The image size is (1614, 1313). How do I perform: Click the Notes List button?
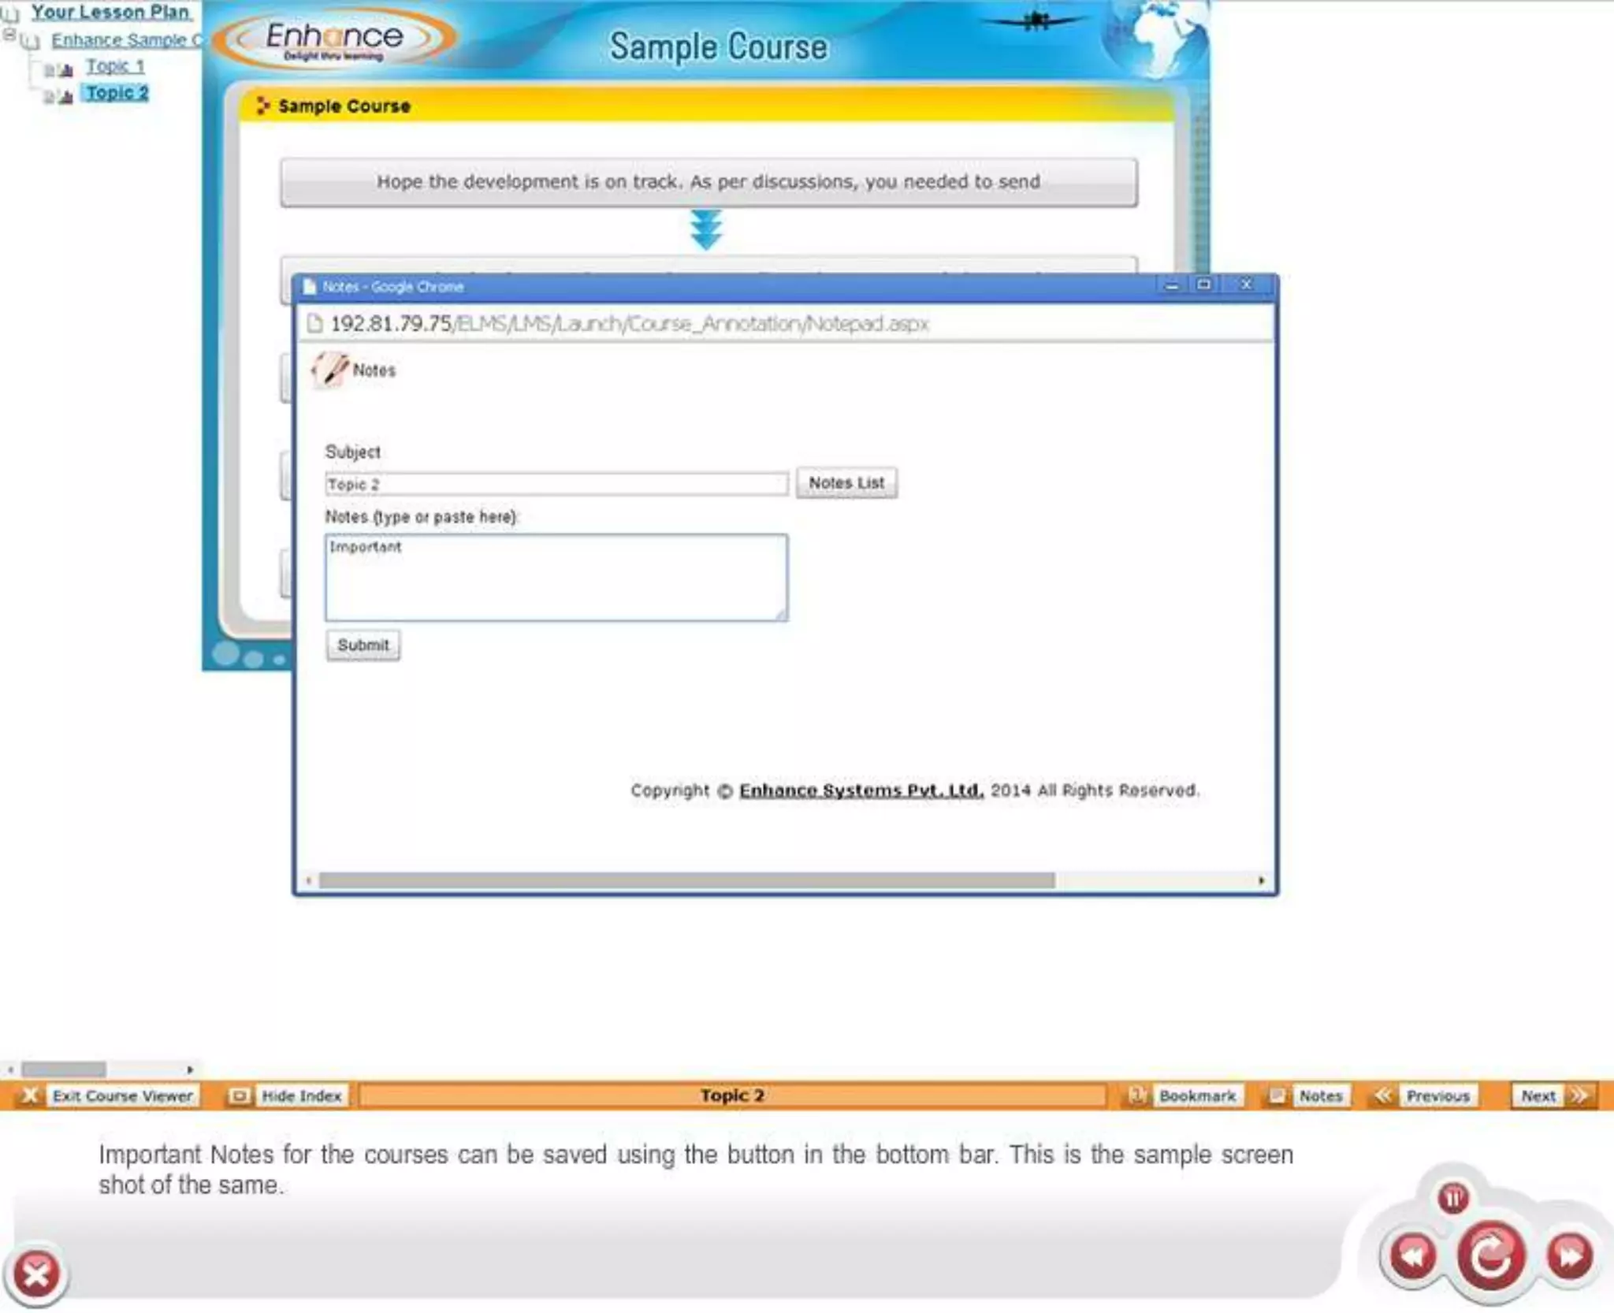pyautogui.click(x=846, y=482)
